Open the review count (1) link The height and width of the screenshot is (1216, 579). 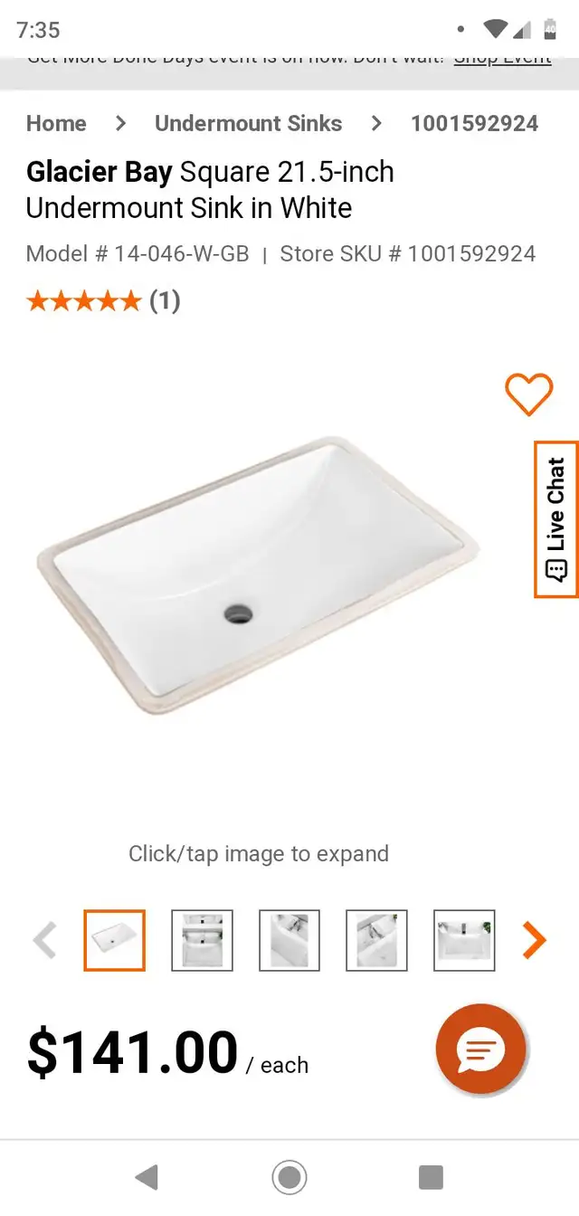coord(165,300)
